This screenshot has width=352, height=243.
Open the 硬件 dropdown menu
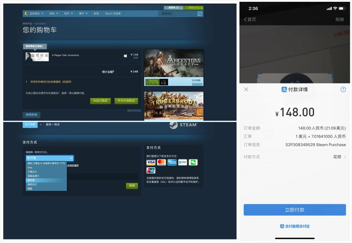83,13
